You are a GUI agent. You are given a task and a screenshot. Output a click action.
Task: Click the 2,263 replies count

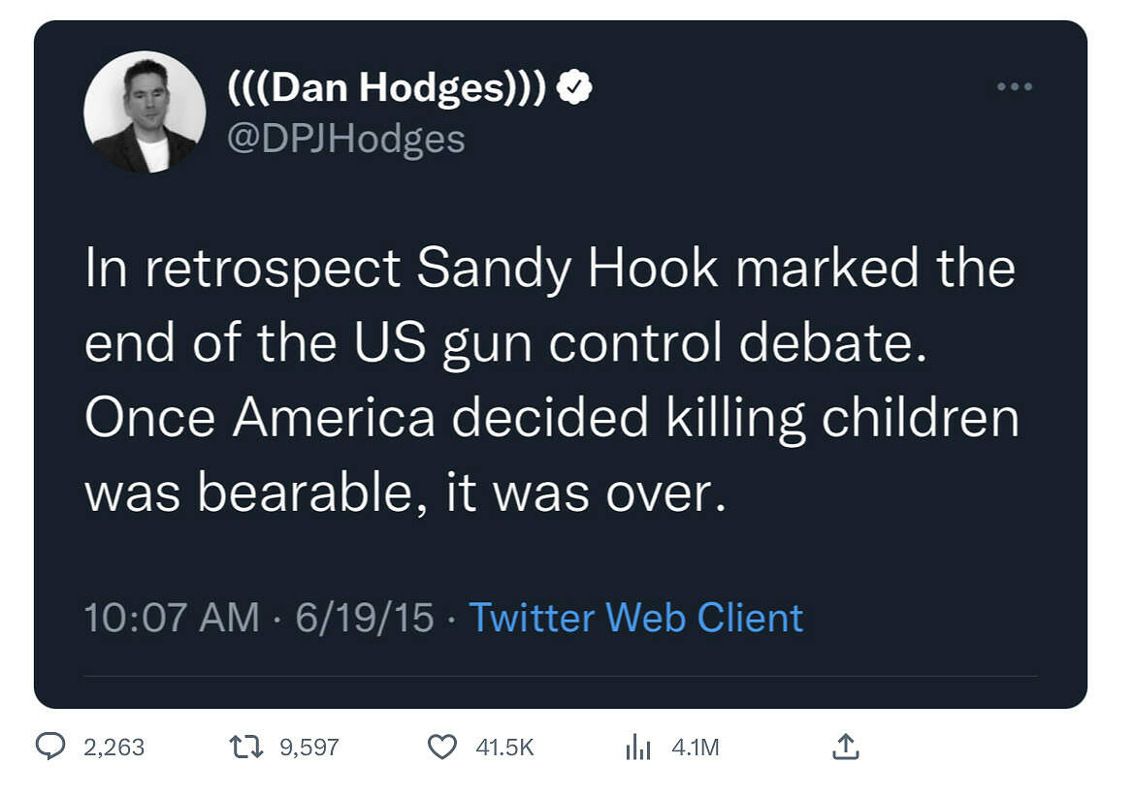click(113, 747)
